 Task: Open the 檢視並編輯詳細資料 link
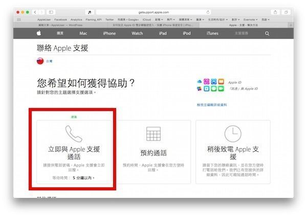pos(212,105)
